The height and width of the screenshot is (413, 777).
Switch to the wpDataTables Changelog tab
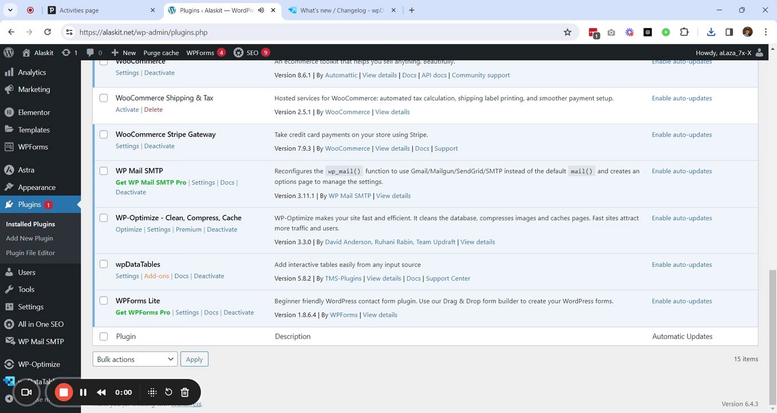[343, 10]
